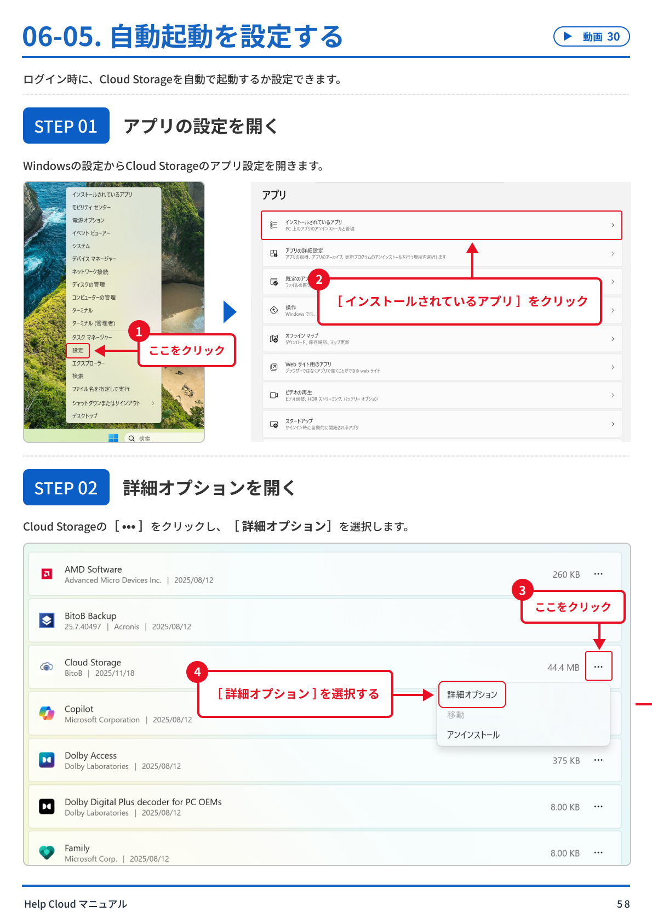Image resolution: width=652 pixels, height=923 pixels.
Task: Choose エクスプローラー from context menu
Action: (88, 363)
